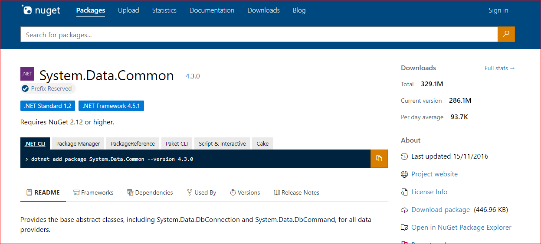Image resolution: width=541 pixels, height=244 pixels.
Task: Click the Download package link
Action: (x=440, y=210)
